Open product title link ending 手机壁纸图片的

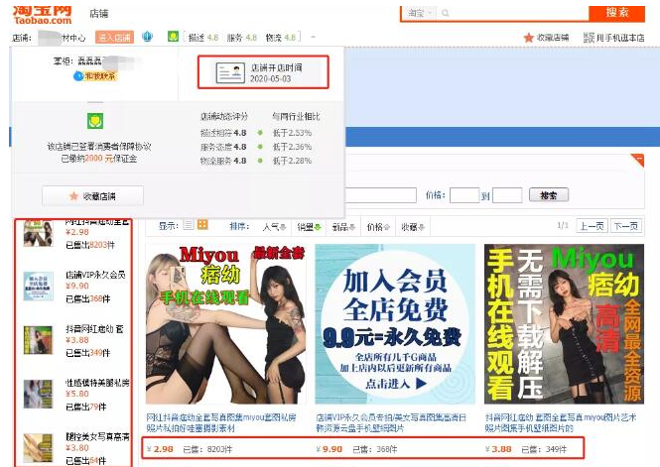[561, 422]
